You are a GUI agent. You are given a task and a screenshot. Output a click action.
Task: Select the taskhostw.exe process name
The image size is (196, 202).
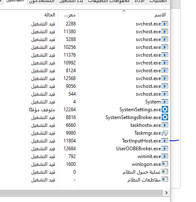[x=146, y=125]
